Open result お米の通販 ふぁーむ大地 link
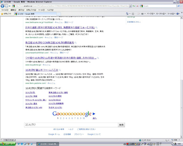 pos(60,27)
